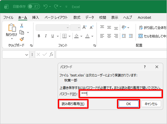This screenshot has width=167, height=124.
Task: Click the Paste (貼り付け) clipboard icon
Action: 12,28
